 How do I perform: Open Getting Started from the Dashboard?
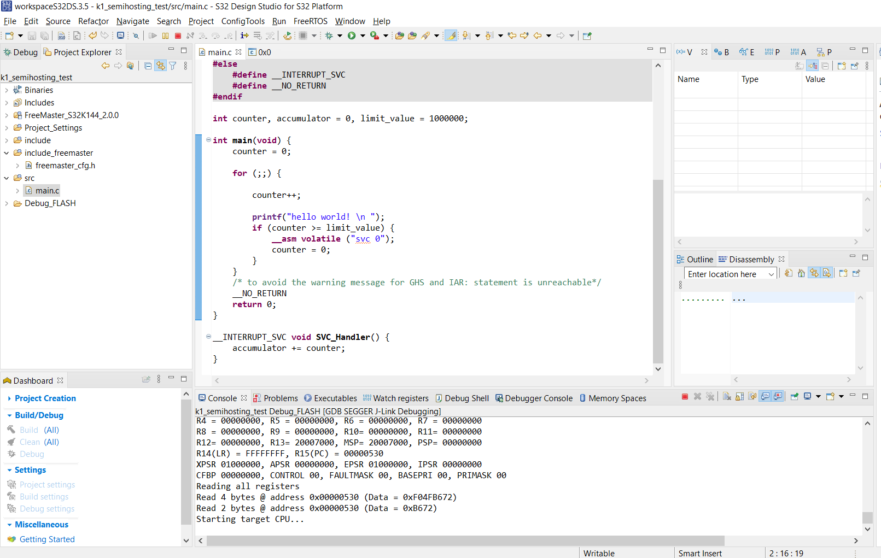coord(46,539)
